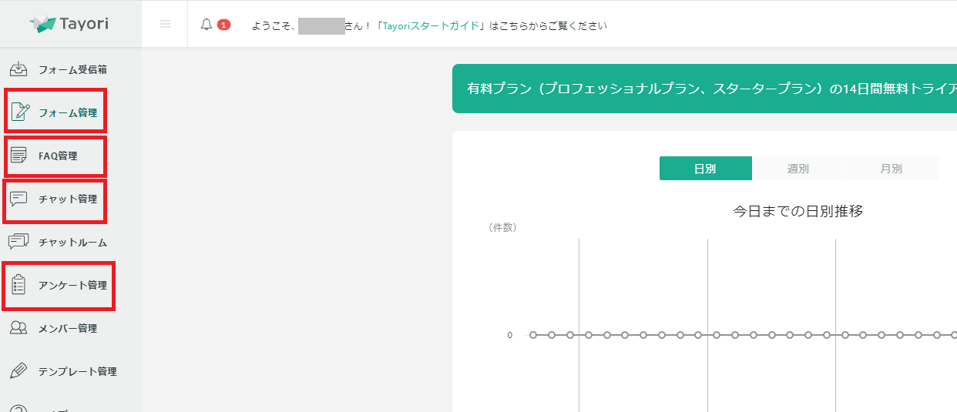
Task: Click the first data point on the chart line
Action: click(x=533, y=335)
